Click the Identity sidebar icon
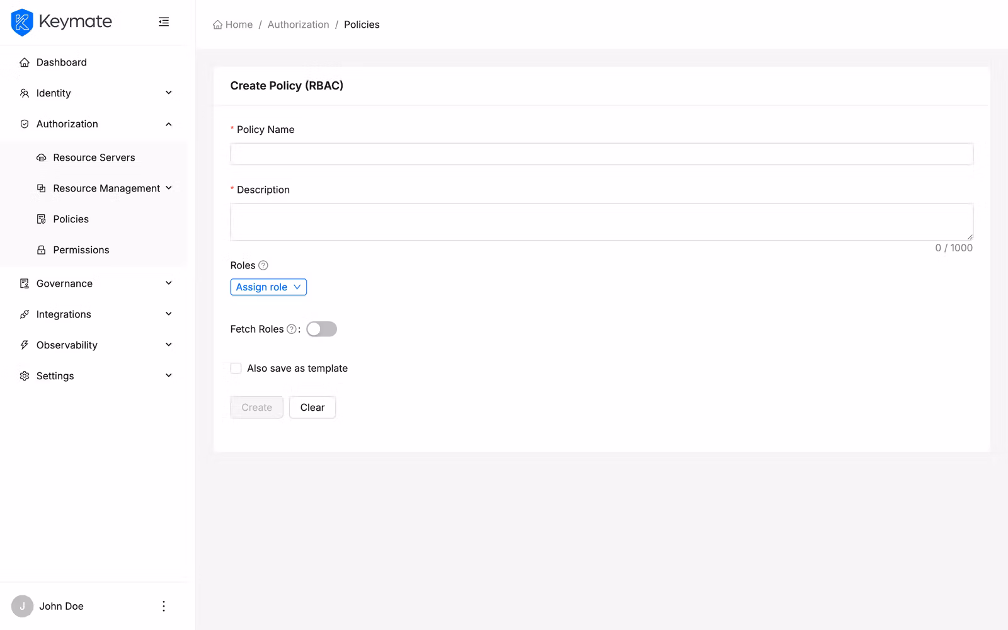1008x630 pixels. click(24, 93)
